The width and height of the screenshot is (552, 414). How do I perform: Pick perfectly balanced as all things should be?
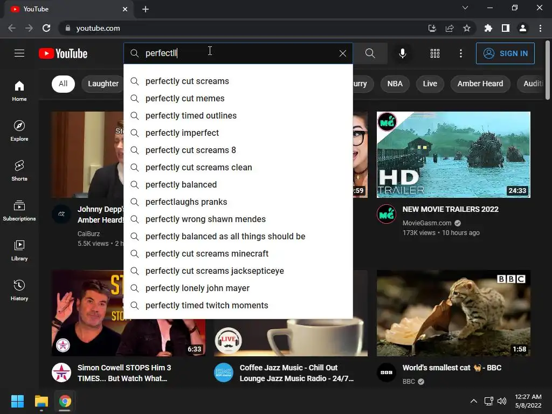point(238,237)
